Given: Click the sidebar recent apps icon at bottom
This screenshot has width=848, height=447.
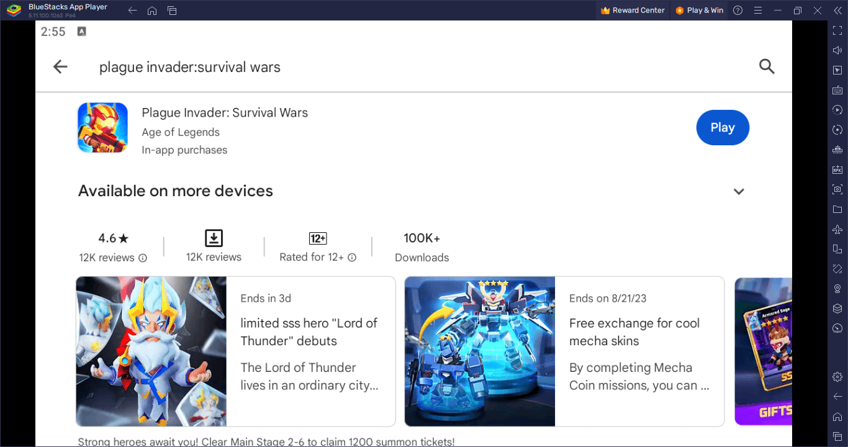Looking at the screenshot, I should click(837, 436).
